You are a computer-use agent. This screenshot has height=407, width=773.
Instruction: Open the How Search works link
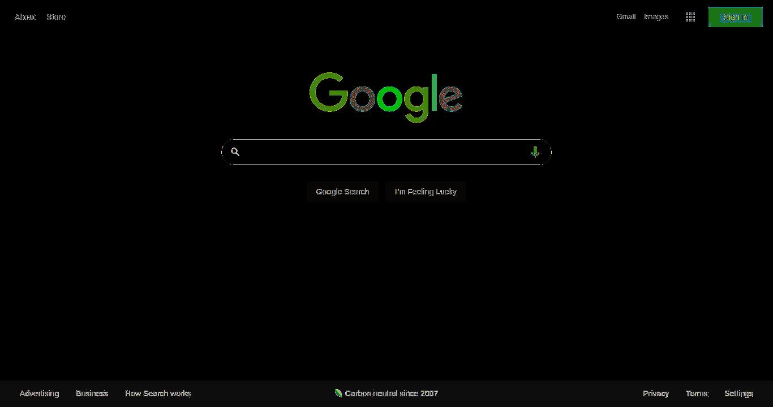(x=158, y=393)
